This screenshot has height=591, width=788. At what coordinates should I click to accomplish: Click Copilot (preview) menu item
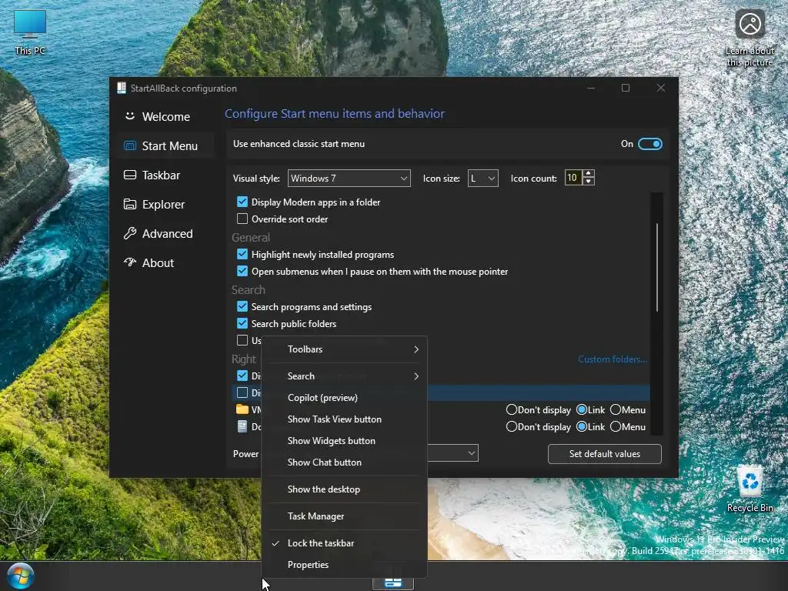346,398
